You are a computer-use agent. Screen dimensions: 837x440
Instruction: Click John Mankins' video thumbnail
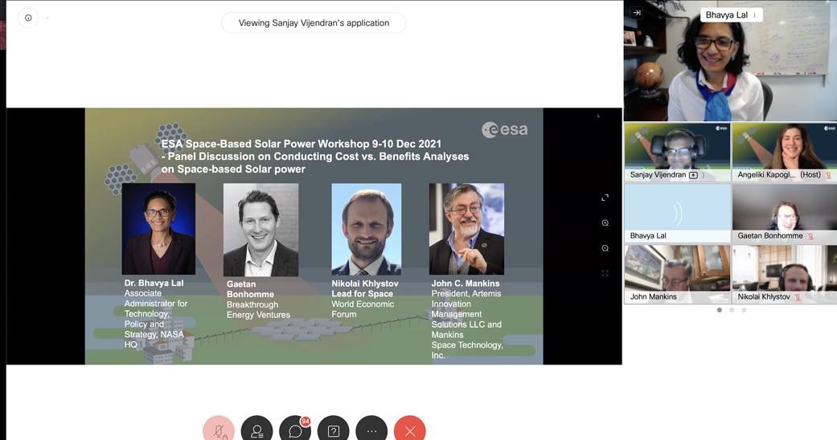point(677,274)
